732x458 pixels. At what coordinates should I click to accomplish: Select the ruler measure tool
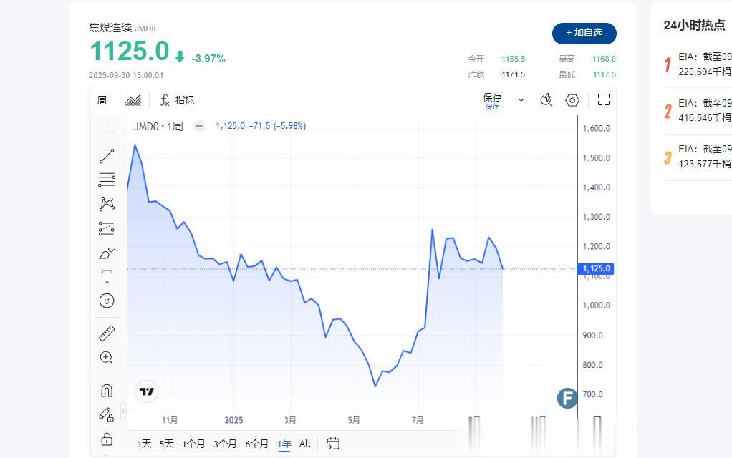pyautogui.click(x=107, y=333)
